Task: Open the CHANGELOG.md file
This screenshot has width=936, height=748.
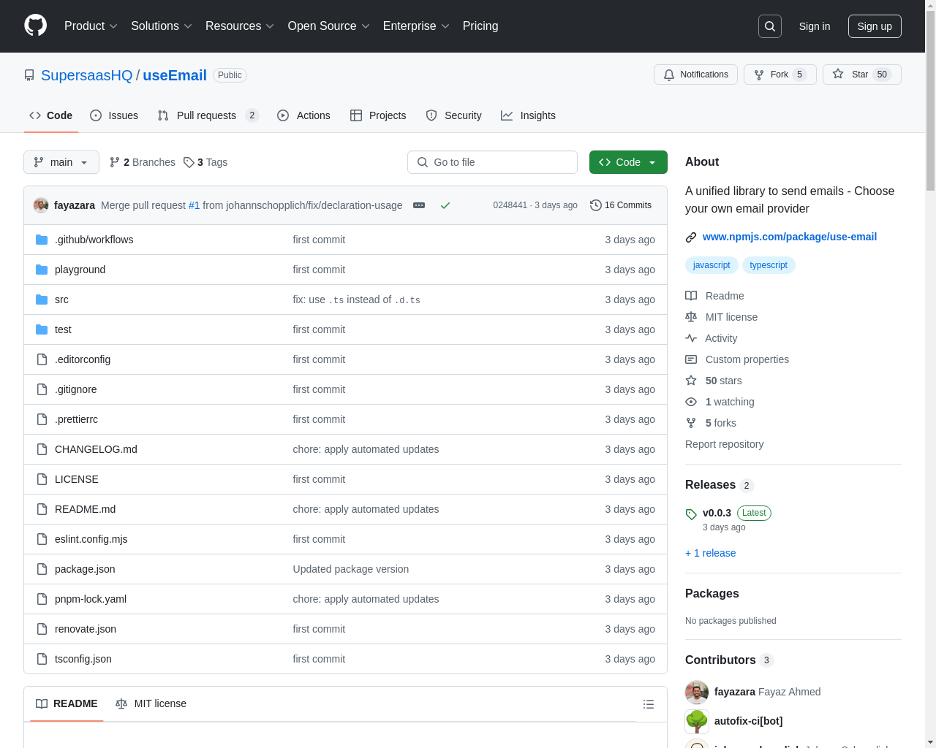Action: (96, 449)
